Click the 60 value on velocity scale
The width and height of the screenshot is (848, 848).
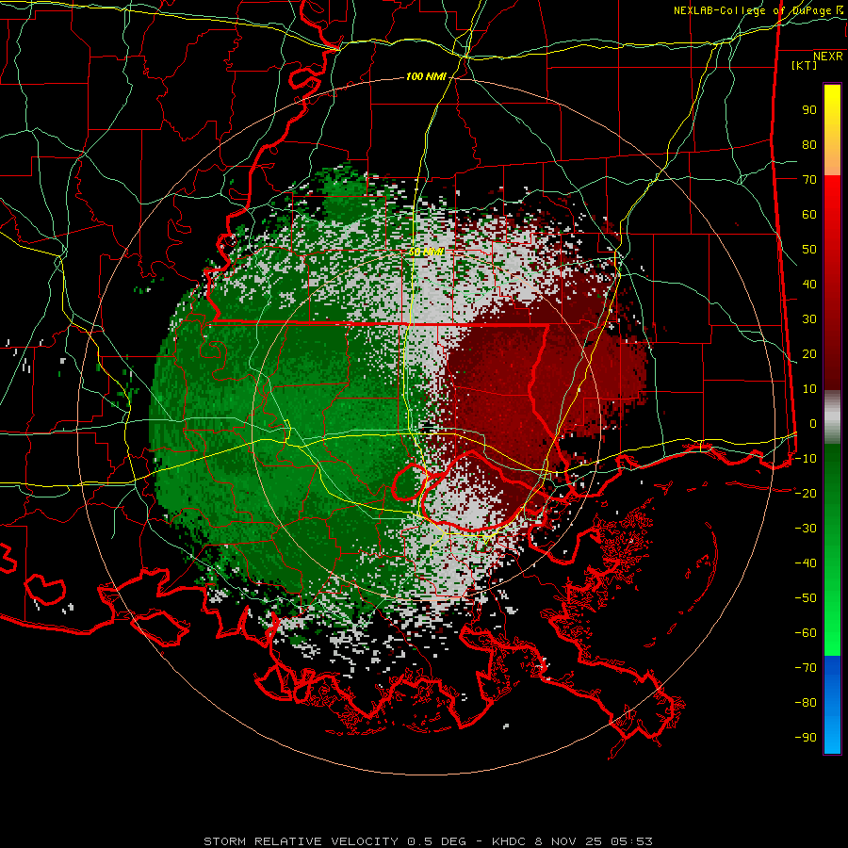[x=809, y=214]
